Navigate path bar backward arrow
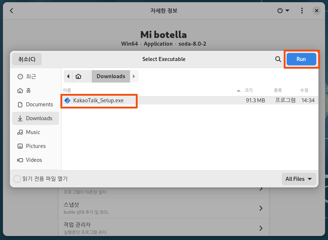328x240 pixels. (x=68, y=76)
